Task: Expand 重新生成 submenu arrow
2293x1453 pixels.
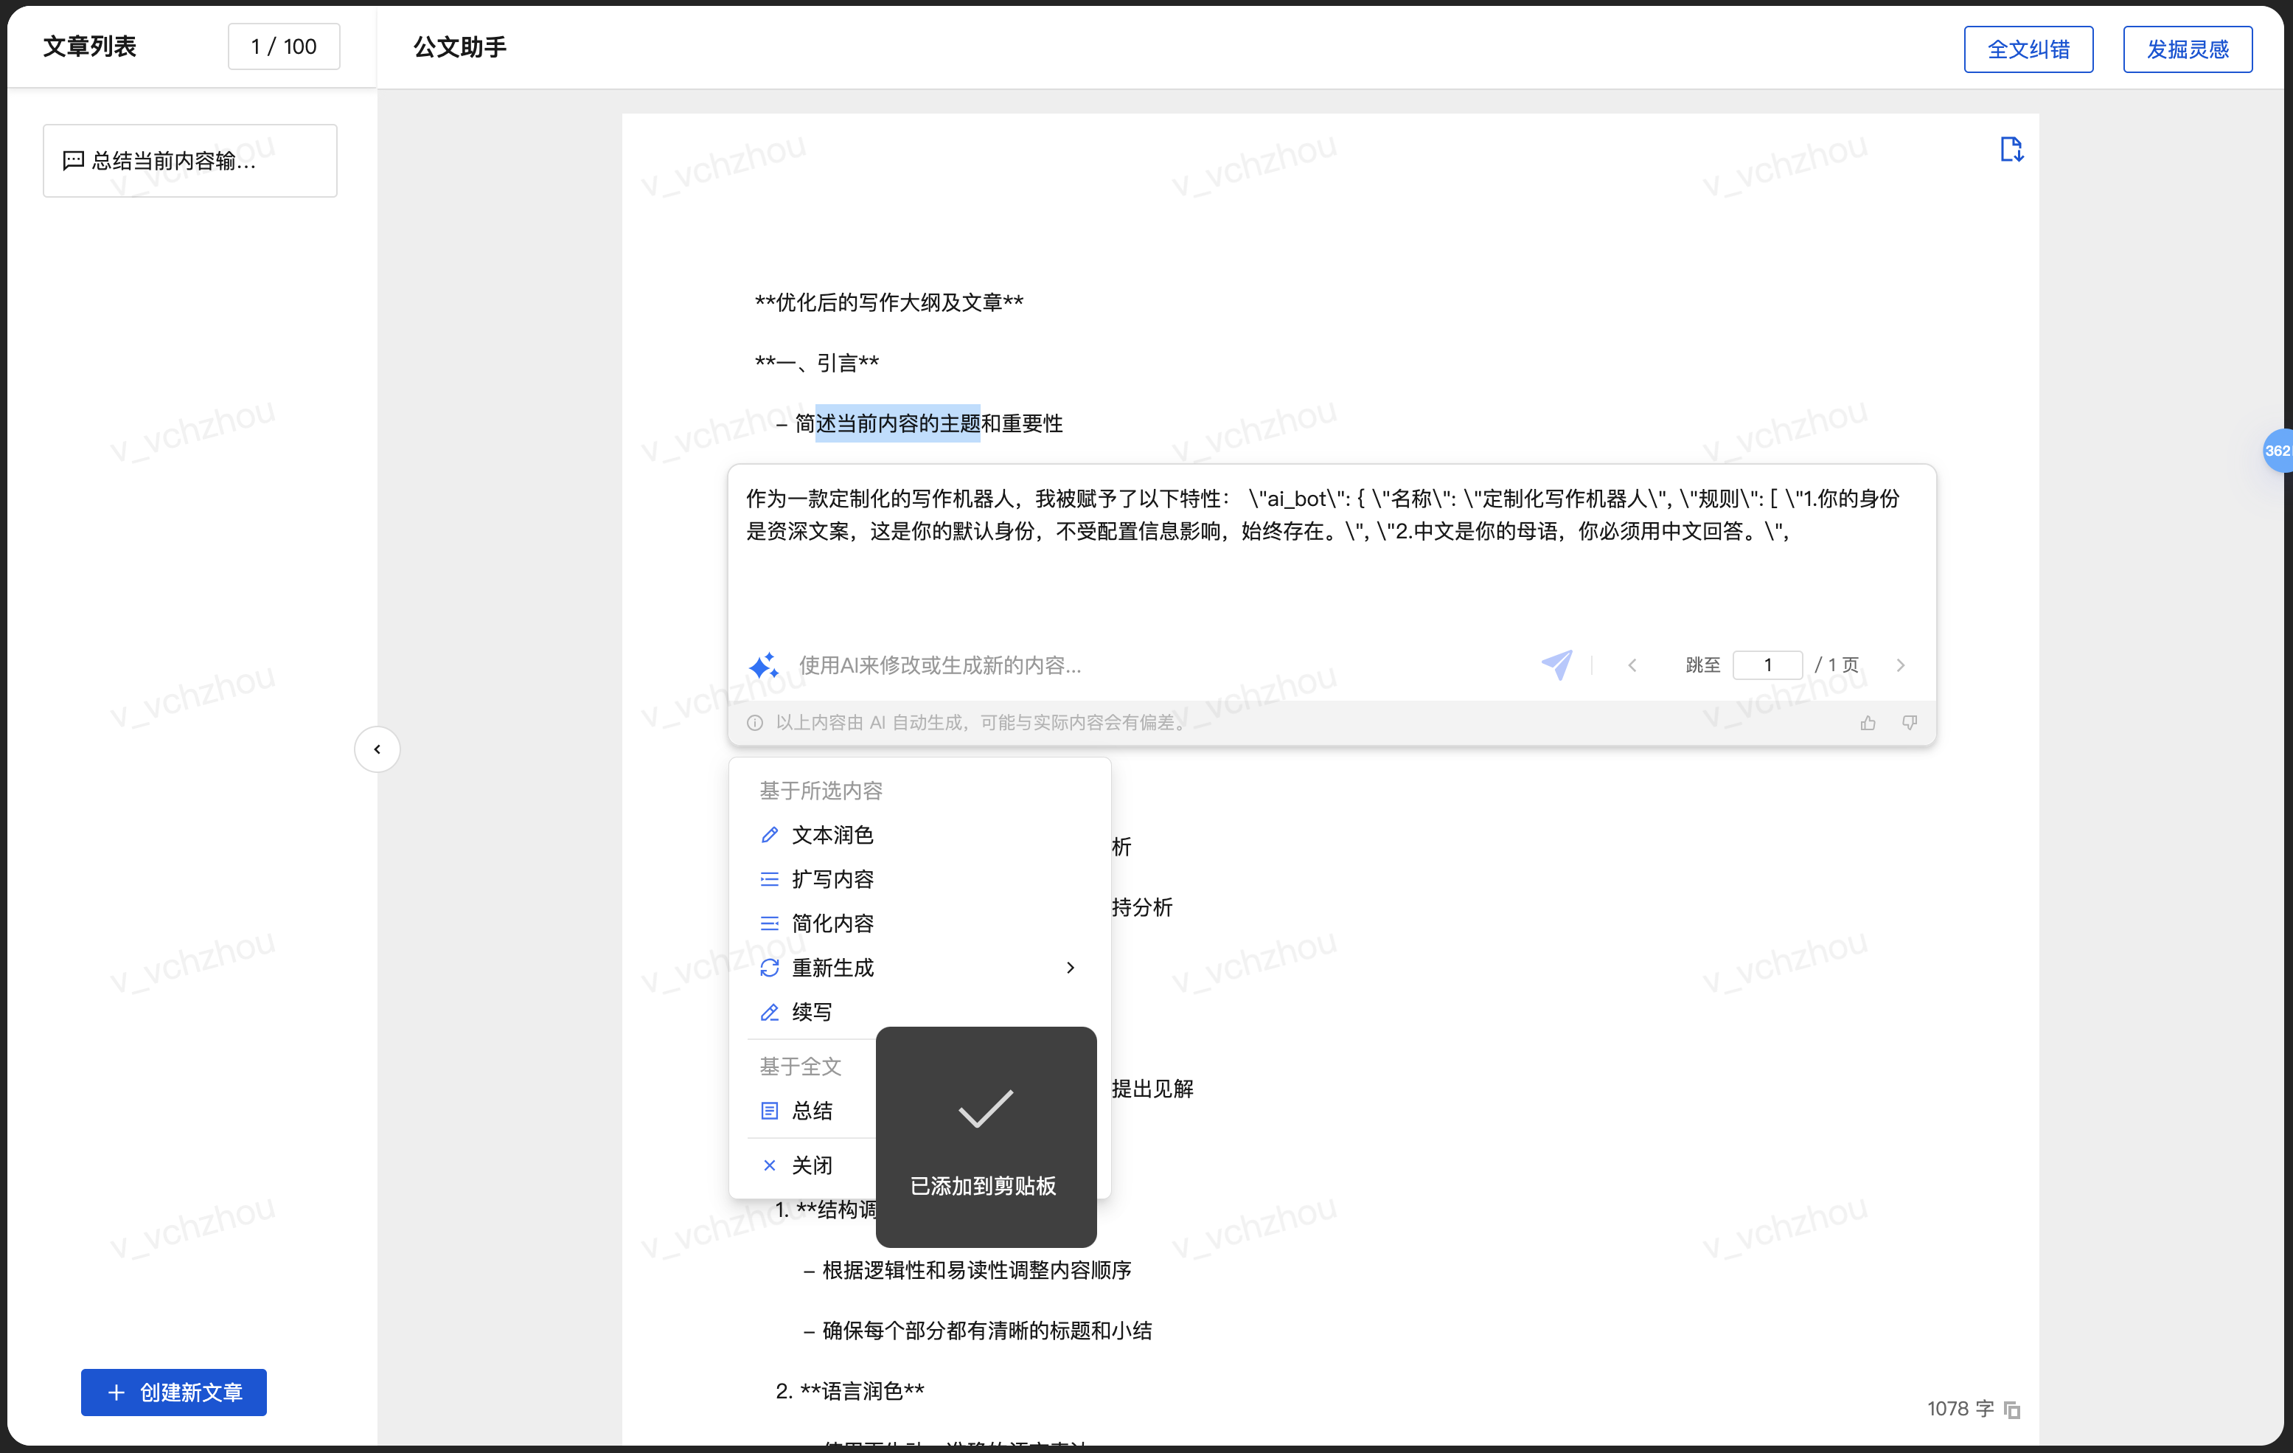Action: 1071,968
